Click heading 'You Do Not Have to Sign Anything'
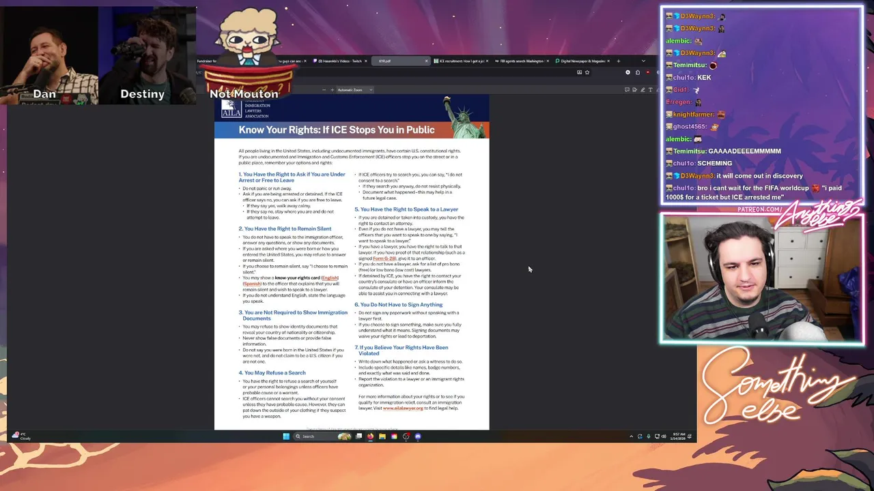This screenshot has height=491, width=874. [399, 304]
